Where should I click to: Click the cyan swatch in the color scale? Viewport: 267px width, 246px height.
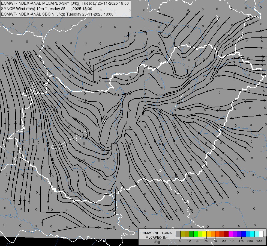(x=253, y=234)
